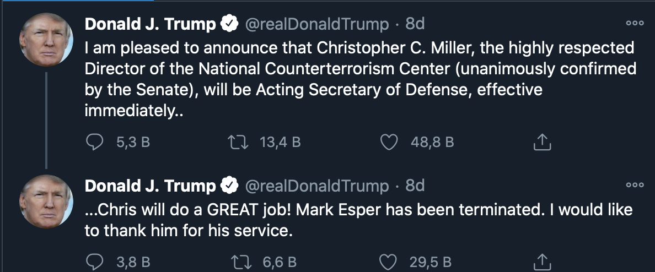Click the profile avatar on second tweet

tap(46, 202)
